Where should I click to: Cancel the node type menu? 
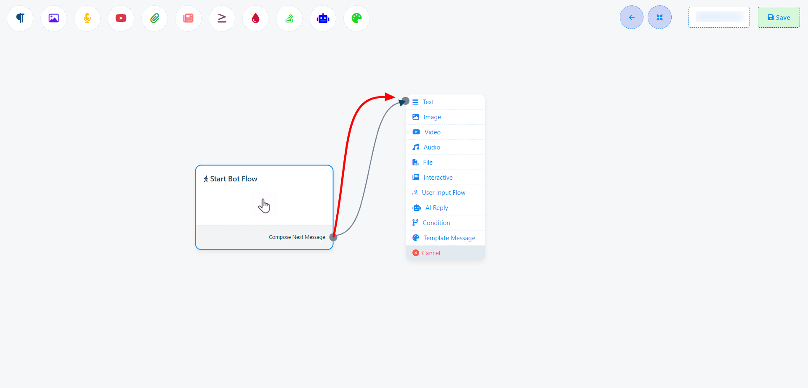click(431, 253)
